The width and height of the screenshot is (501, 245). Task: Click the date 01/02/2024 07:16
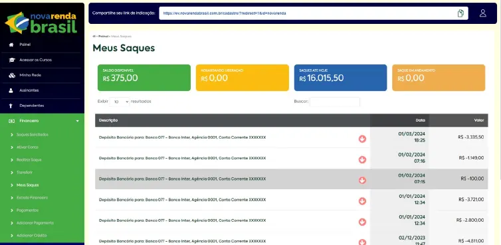[411, 158]
